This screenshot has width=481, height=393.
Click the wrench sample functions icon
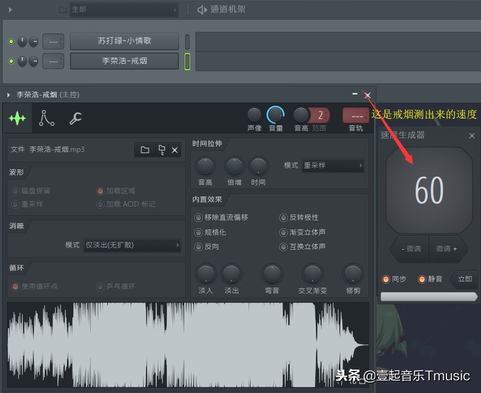pyautogui.click(x=75, y=118)
